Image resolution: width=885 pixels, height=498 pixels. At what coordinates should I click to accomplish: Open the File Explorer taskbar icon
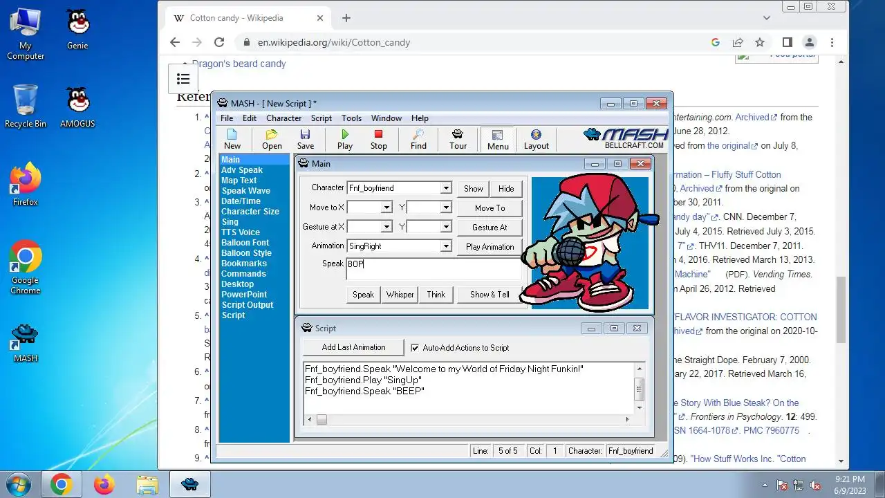click(x=147, y=485)
